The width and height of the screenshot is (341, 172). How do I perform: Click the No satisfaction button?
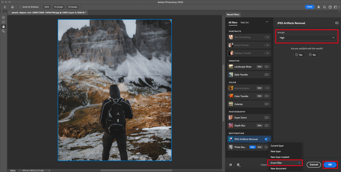(x=312, y=55)
